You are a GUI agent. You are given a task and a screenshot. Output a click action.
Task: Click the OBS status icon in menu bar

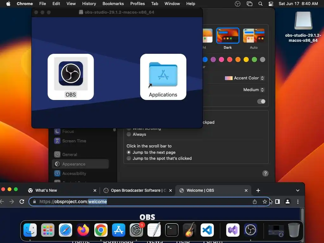238,4
